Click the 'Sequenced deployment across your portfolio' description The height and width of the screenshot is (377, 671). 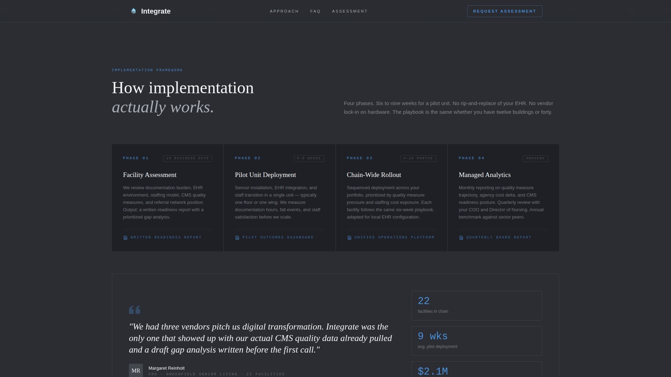coord(390,202)
